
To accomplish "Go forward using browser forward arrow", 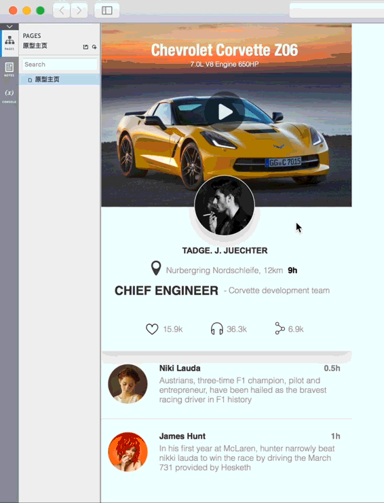I will 79,11.
